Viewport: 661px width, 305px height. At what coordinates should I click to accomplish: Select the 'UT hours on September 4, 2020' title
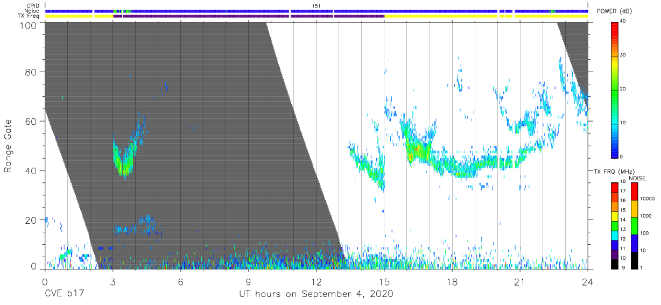coord(316,294)
